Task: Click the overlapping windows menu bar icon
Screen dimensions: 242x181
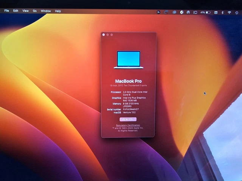Action: pos(166,12)
